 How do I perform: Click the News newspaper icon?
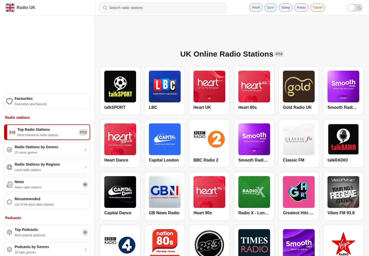9,185
